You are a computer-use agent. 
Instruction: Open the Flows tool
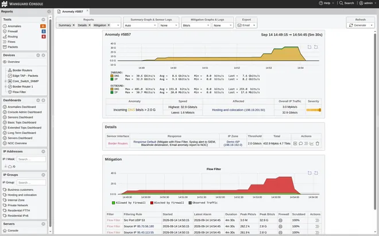pyautogui.click(x=11, y=42)
